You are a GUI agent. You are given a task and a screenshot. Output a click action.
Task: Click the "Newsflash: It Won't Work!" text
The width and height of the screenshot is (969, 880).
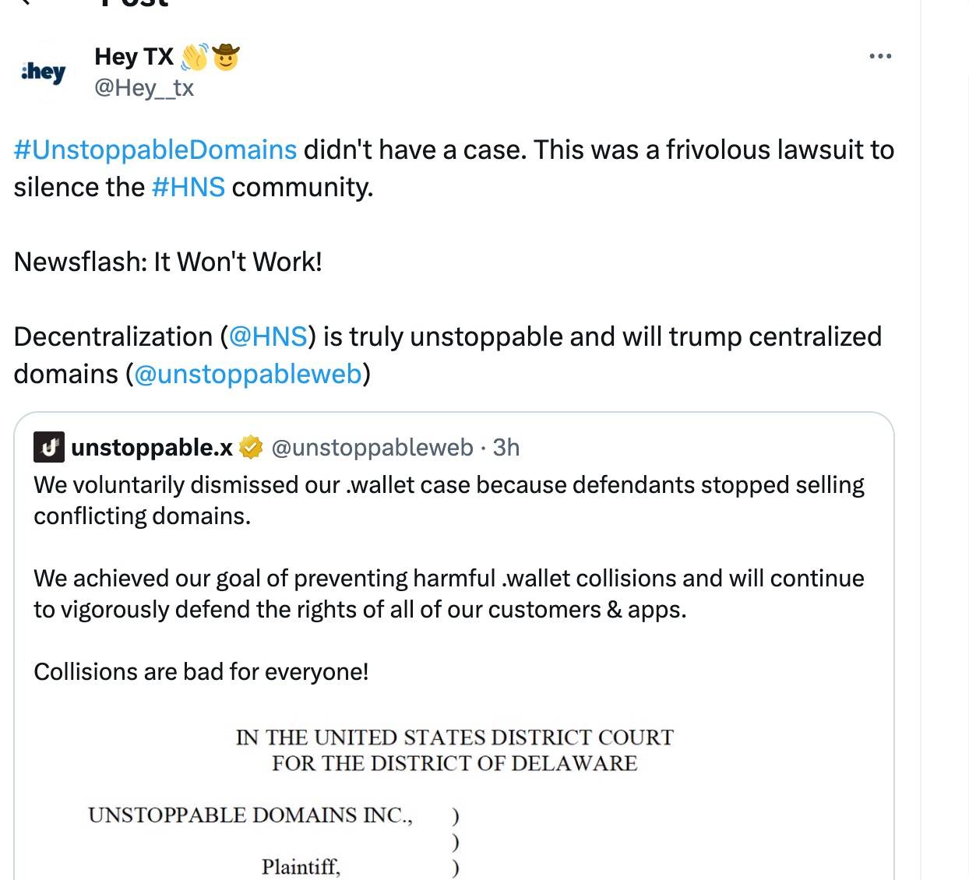click(168, 262)
